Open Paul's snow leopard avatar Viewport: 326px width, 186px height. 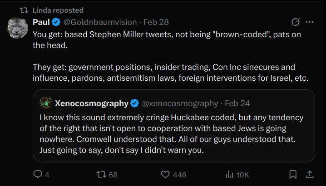pyautogui.click(x=17, y=28)
